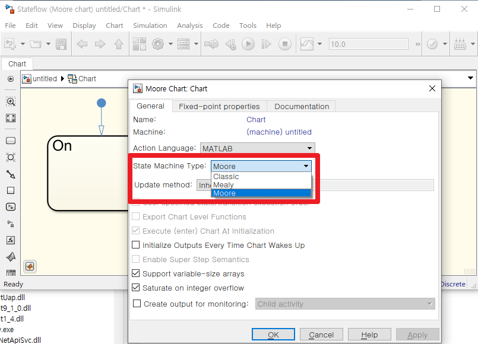The height and width of the screenshot is (344, 478).
Task: Select the Graphical Function fx palette tool
Action: pos(11,240)
